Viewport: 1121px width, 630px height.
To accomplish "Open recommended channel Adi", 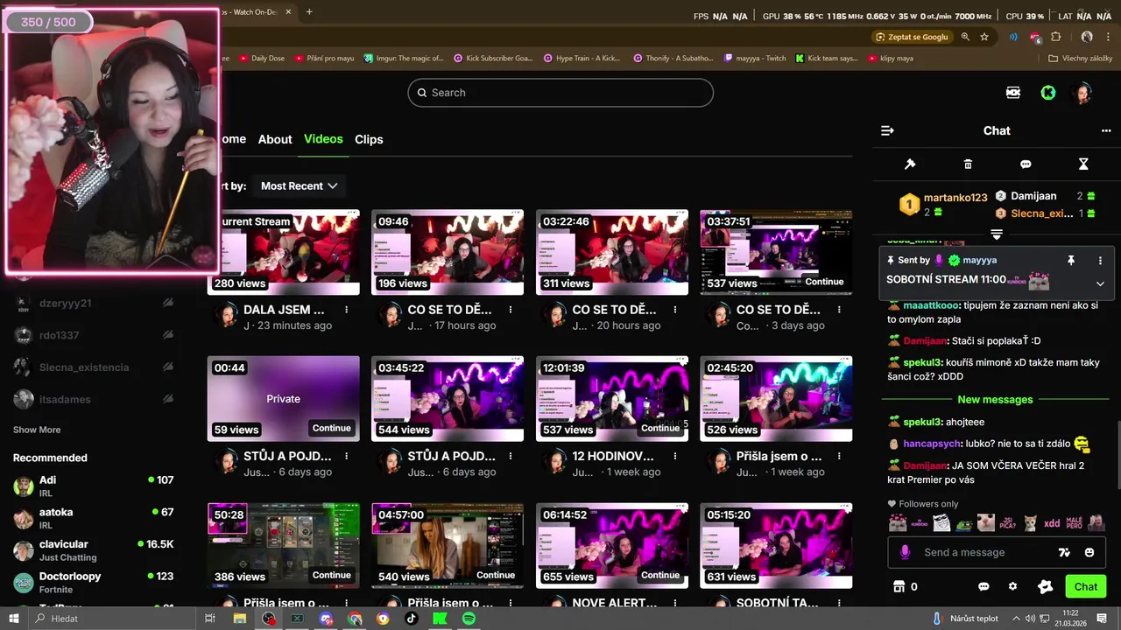I will click(93, 486).
